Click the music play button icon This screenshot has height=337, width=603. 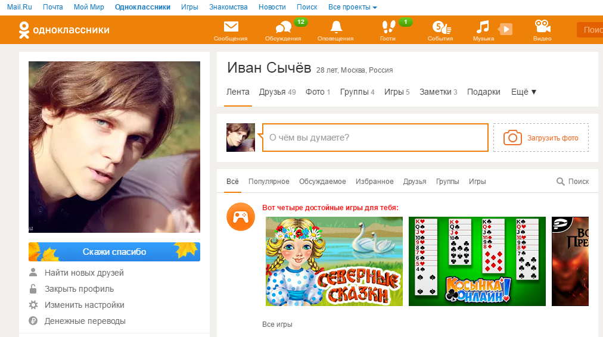(505, 29)
